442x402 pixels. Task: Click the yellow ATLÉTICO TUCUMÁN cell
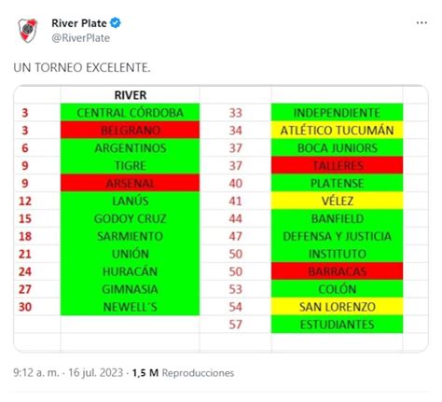click(337, 130)
